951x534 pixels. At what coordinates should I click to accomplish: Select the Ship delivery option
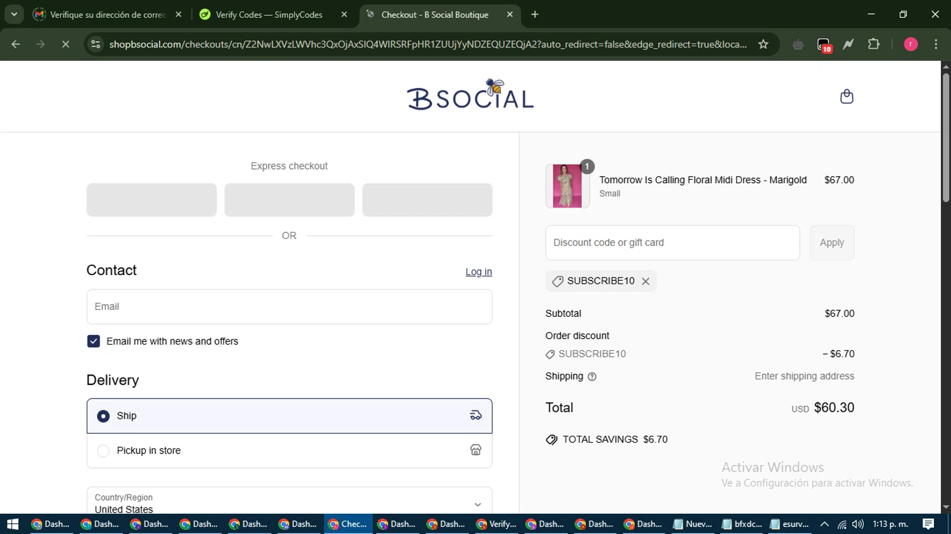(289, 416)
